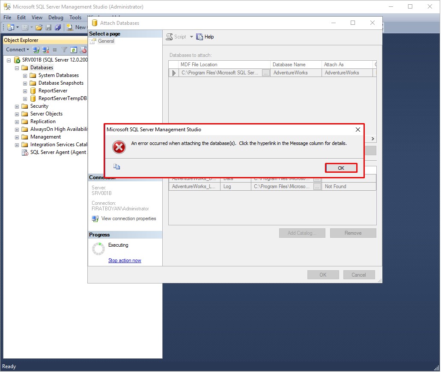441x372 pixels.
Task: Click the MDF File Location column header
Action: pyautogui.click(x=224, y=65)
